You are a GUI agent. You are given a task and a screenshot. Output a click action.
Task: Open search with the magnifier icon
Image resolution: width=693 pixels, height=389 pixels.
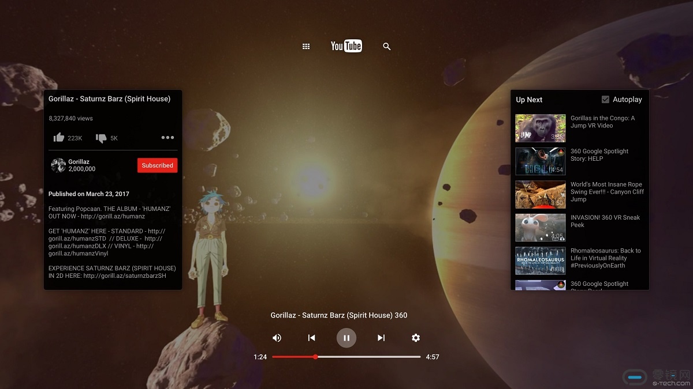(x=387, y=47)
